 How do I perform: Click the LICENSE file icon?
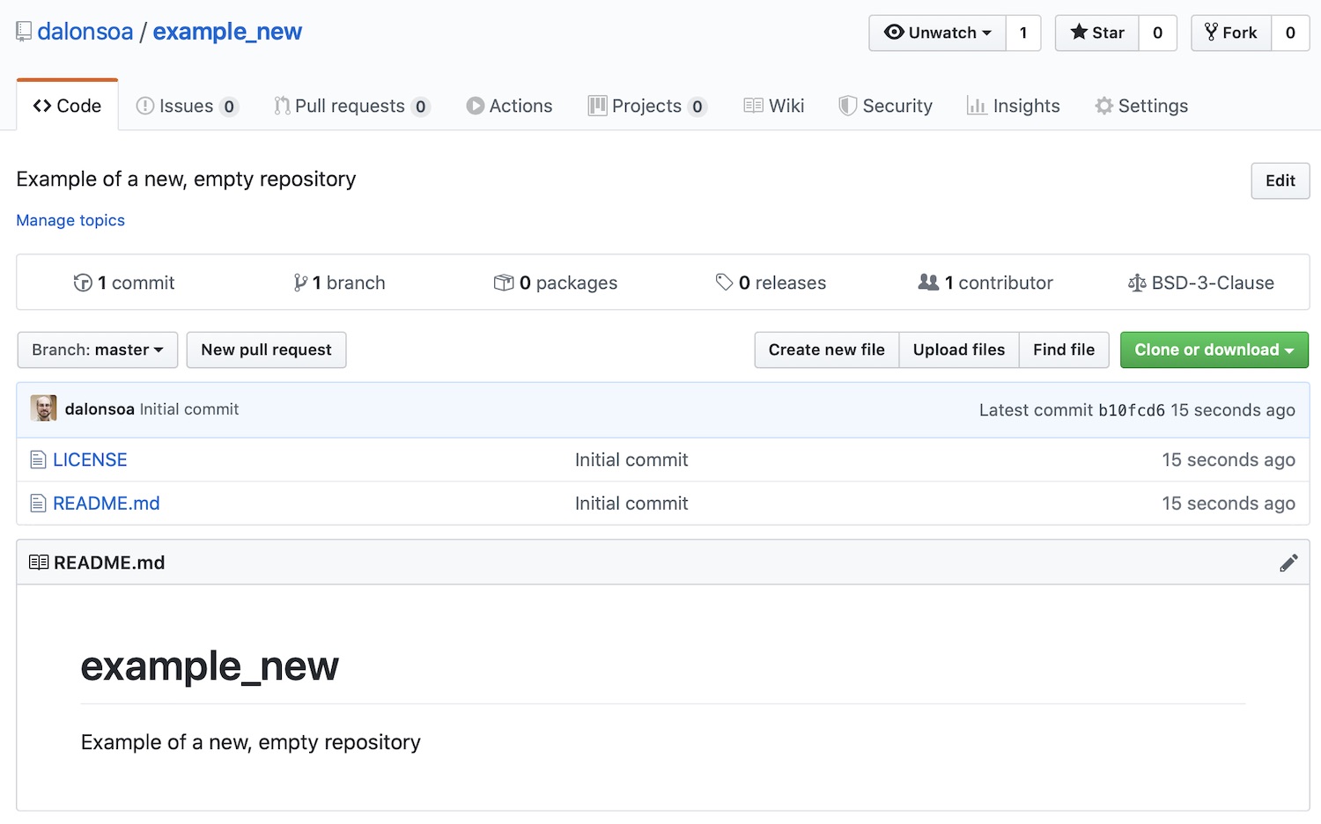point(38,460)
